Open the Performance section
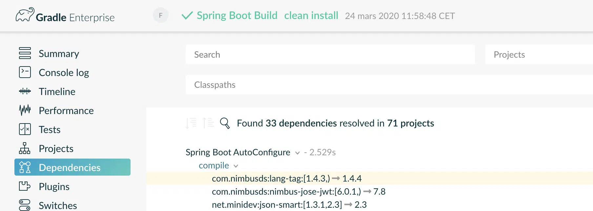 [x=66, y=110]
